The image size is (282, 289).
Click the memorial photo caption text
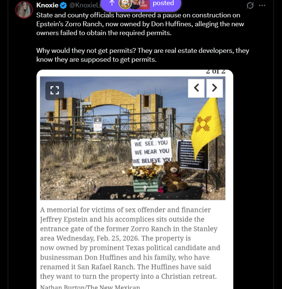tap(130, 243)
